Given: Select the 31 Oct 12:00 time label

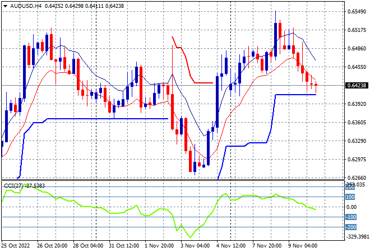Looking at the screenshot, I should (123, 245).
